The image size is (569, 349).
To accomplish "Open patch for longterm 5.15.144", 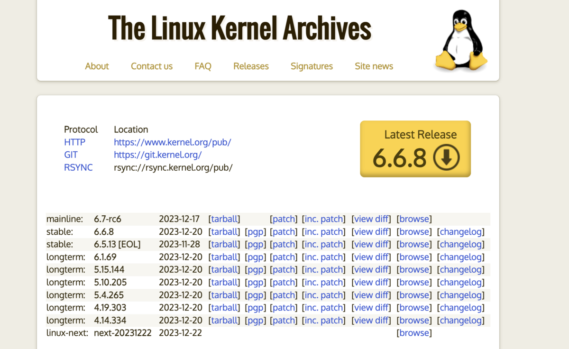I will [284, 269].
